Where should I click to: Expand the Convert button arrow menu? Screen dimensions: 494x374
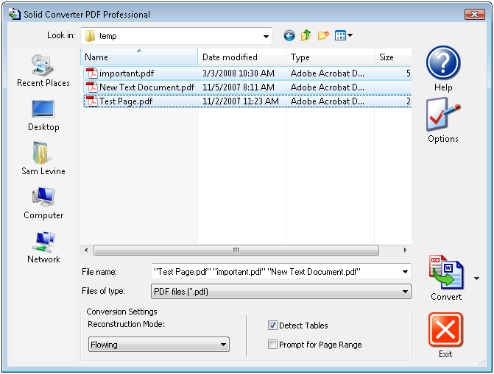point(476,278)
